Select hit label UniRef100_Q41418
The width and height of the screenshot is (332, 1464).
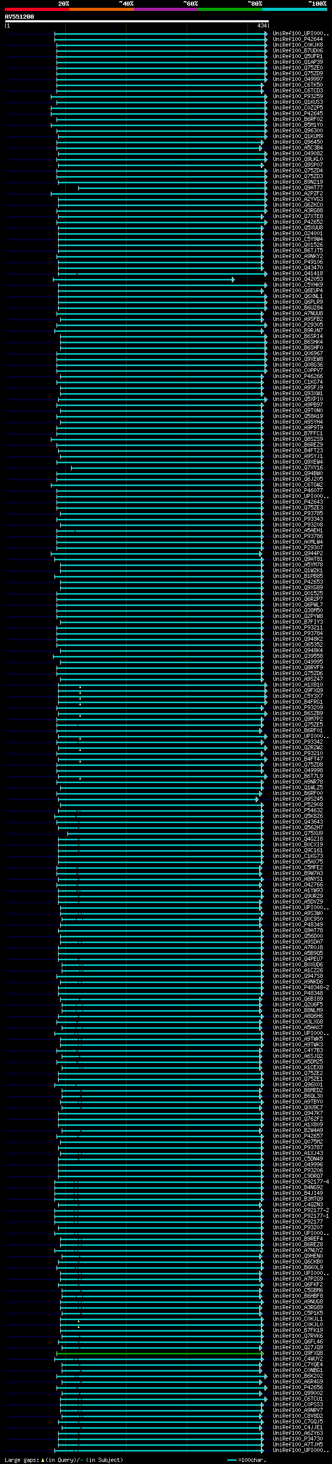coord(298,273)
